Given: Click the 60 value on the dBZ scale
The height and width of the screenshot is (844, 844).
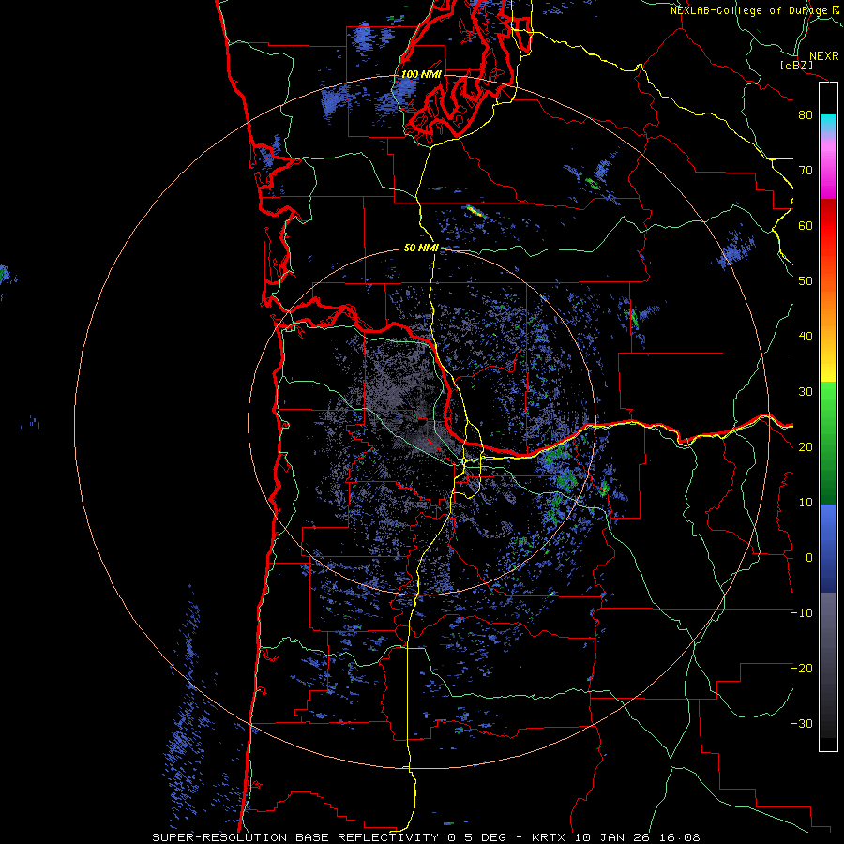Looking at the screenshot, I should pos(806,225).
